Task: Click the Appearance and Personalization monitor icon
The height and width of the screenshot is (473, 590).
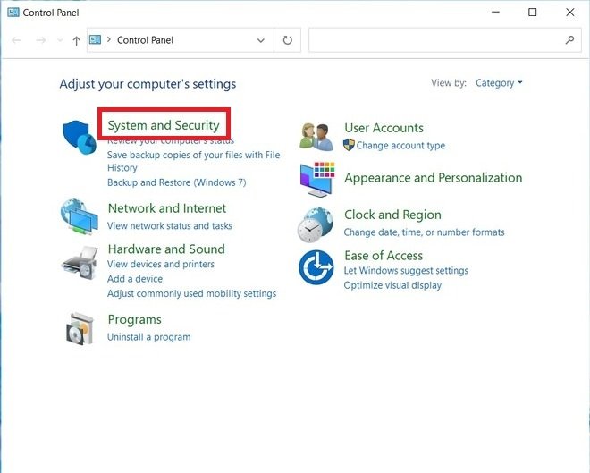Action: tap(317, 180)
